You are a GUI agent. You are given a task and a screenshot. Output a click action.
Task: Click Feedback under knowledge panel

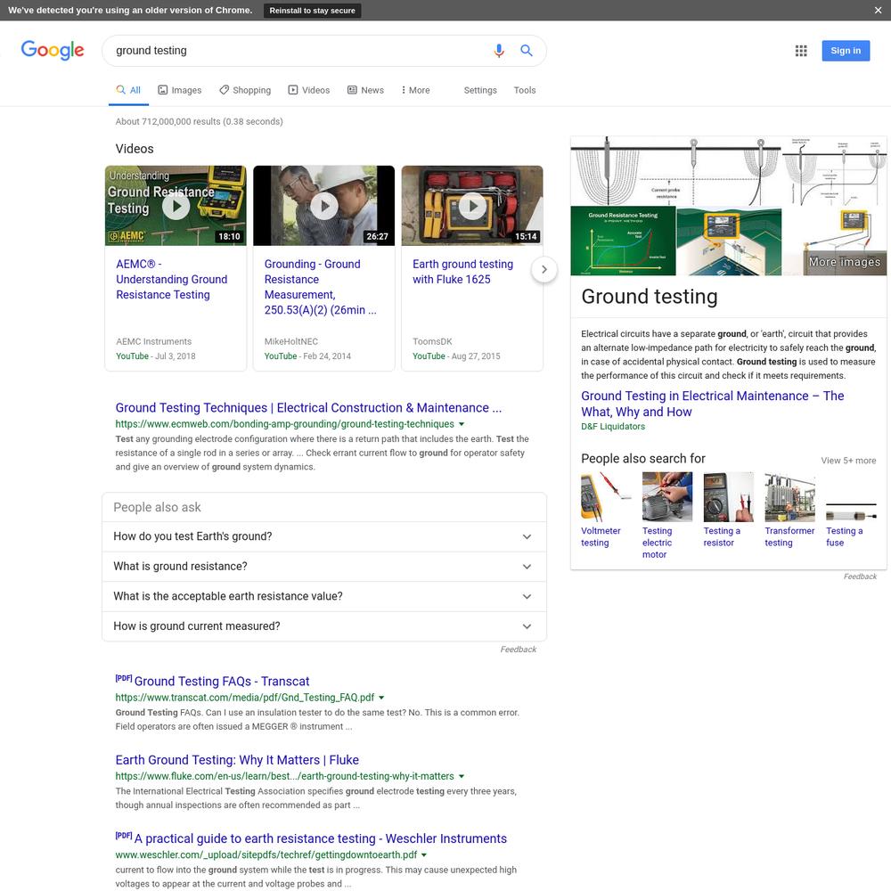point(860,576)
